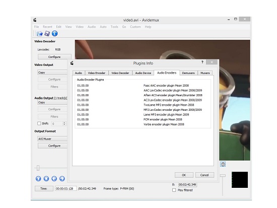
Task: Show file information with blue info icon
Action: pos(55,33)
